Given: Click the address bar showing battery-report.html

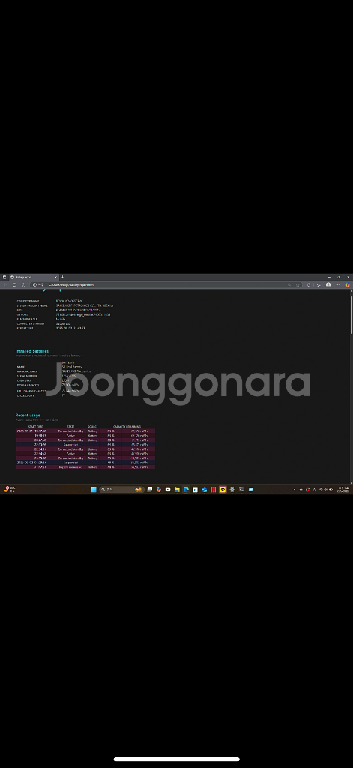Looking at the screenshot, I should tap(166, 284).
